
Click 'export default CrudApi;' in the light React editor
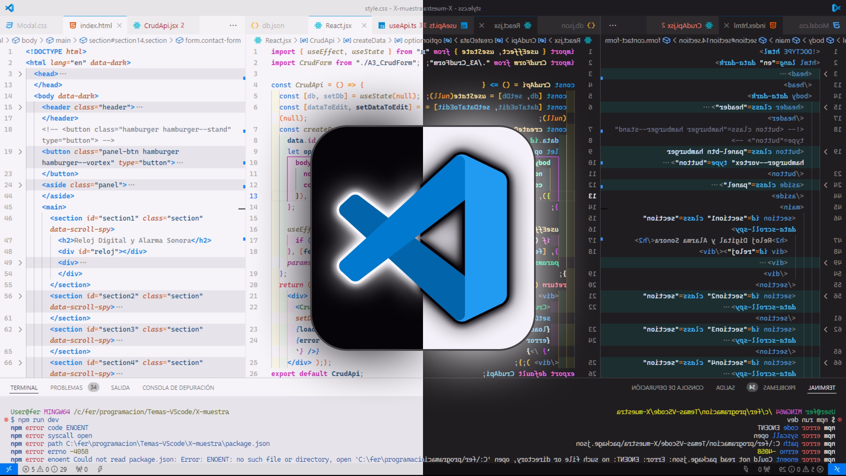tap(317, 374)
